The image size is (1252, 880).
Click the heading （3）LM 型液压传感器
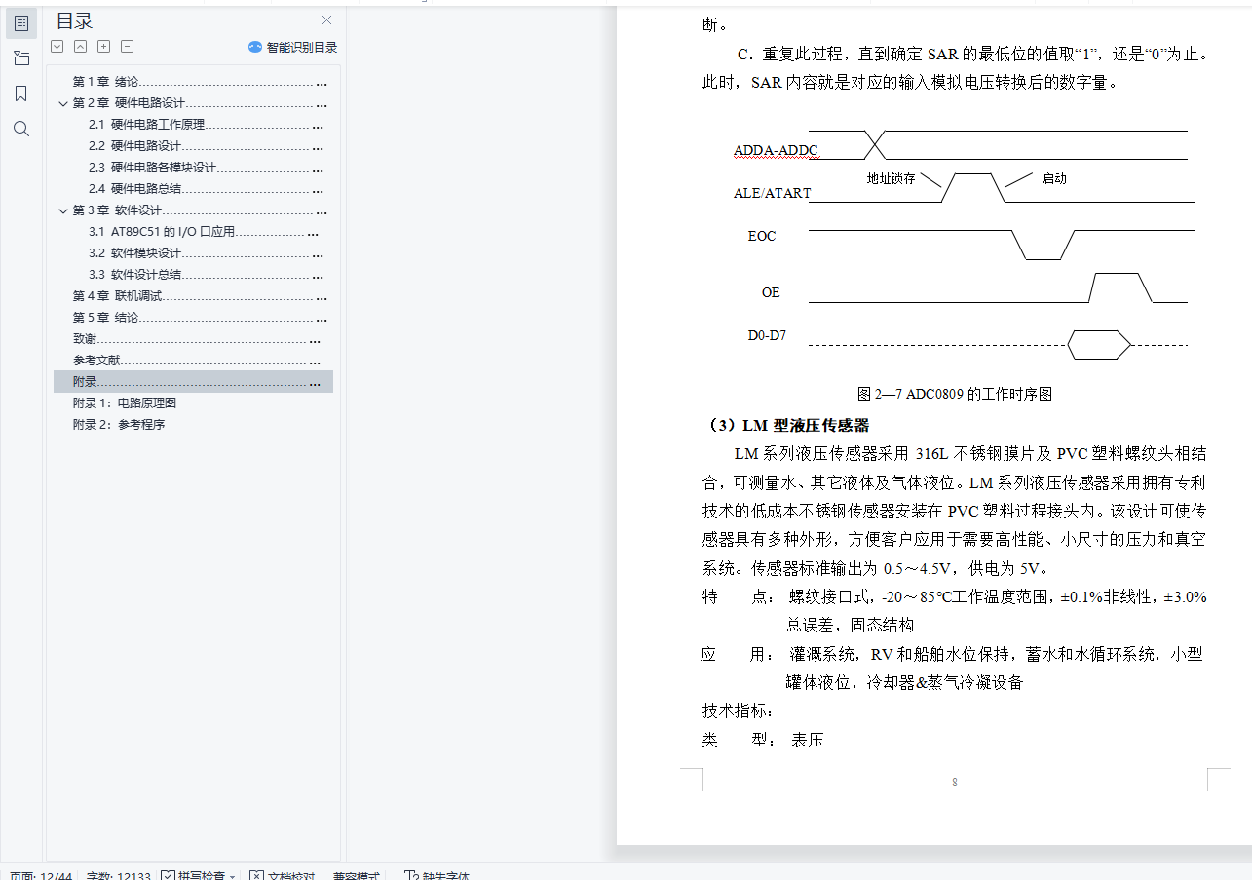785,426
